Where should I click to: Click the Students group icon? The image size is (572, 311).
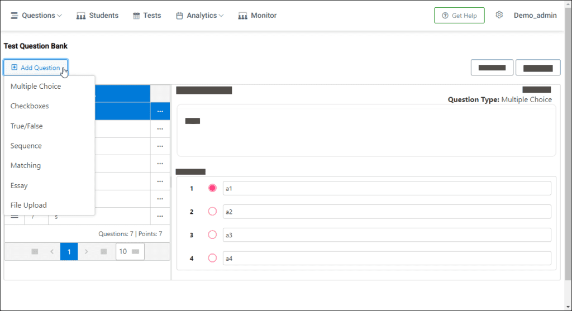81,16
